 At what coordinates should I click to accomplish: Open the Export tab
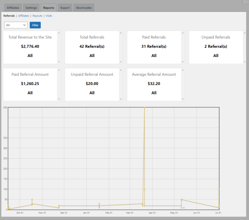pyautogui.click(x=65, y=8)
